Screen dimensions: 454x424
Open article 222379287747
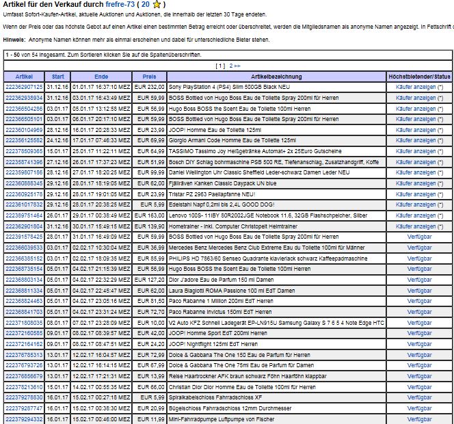24,408
